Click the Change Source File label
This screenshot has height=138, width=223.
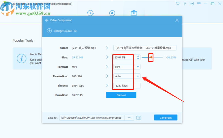(65, 31)
